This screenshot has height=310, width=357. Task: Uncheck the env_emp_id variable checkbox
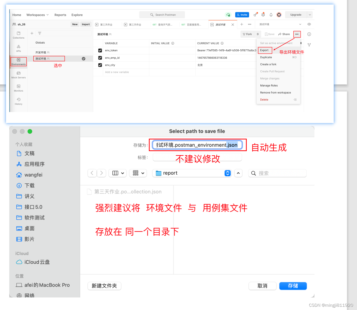point(100,58)
